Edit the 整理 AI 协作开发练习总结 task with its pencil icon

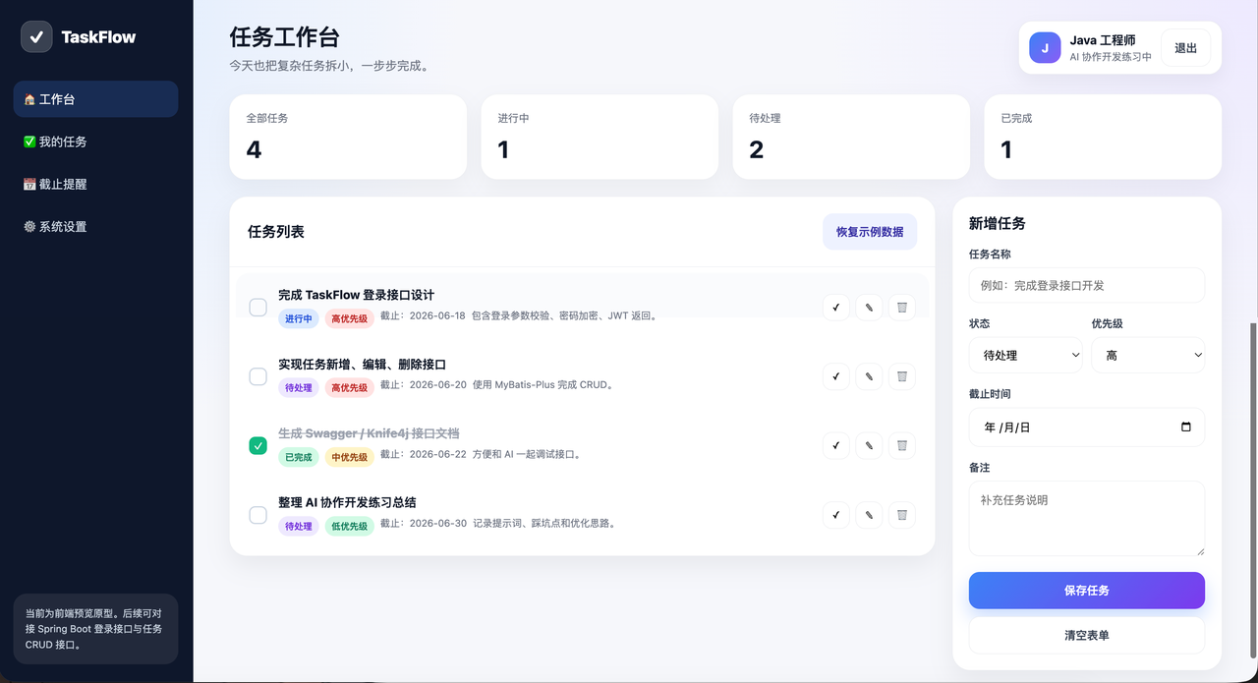pos(869,515)
